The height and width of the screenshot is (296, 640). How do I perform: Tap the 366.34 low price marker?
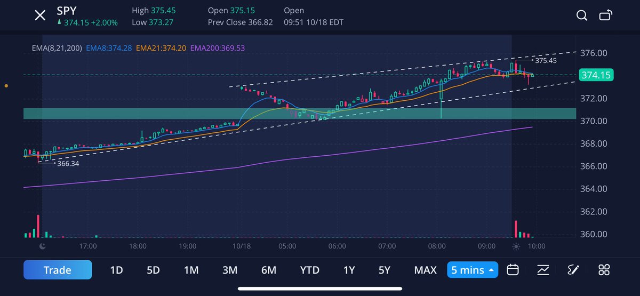pyautogui.click(x=68, y=164)
